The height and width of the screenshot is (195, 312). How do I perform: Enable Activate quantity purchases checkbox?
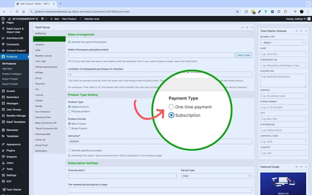[70, 151]
